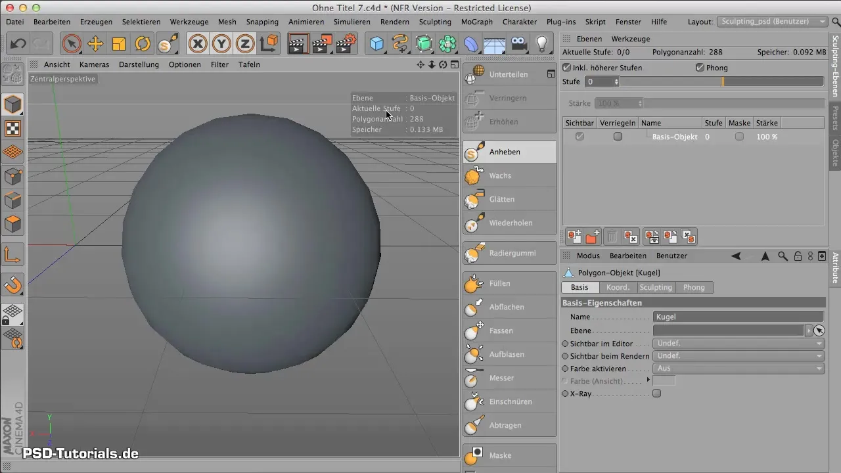841x473 pixels.
Task: Switch to the Koord. tab
Action: click(x=618, y=287)
